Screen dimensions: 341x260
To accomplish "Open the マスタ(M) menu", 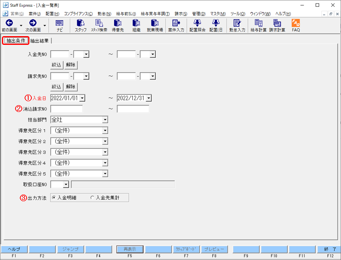I will click(x=218, y=13).
